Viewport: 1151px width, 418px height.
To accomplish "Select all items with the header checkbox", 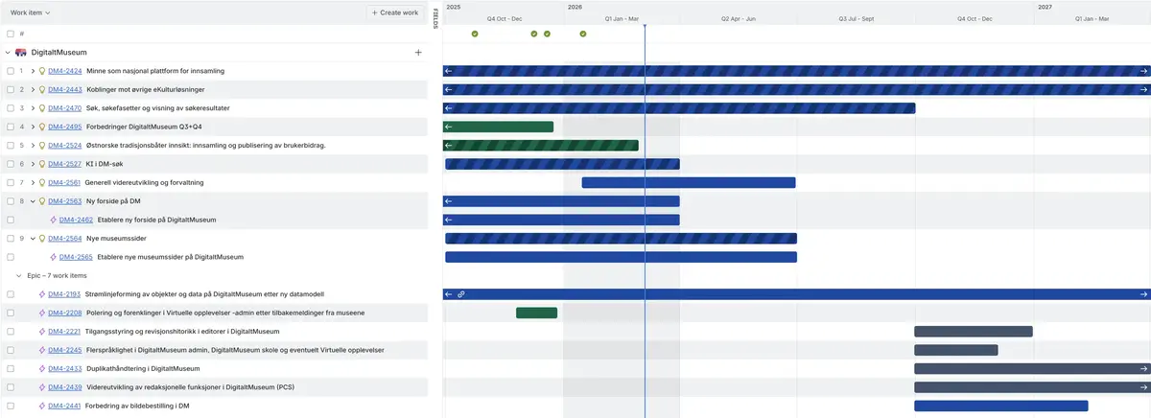I will [x=11, y=34].
